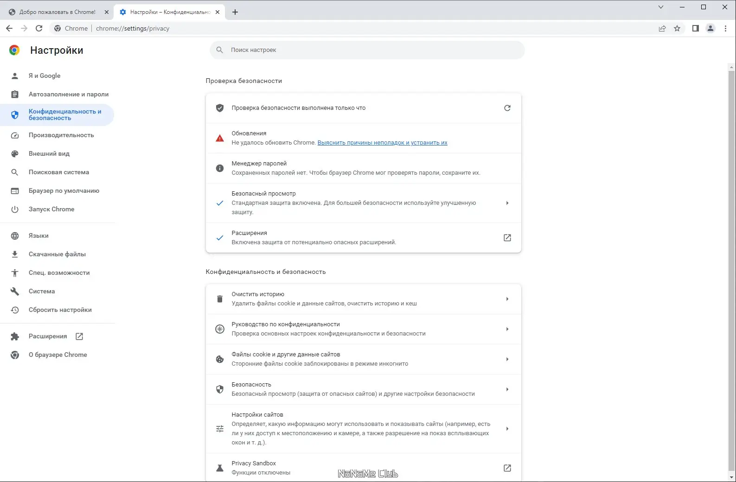Expand the Безопасность row arrow
This screenshot has width=736, height=482.
(x=507, y=389)
